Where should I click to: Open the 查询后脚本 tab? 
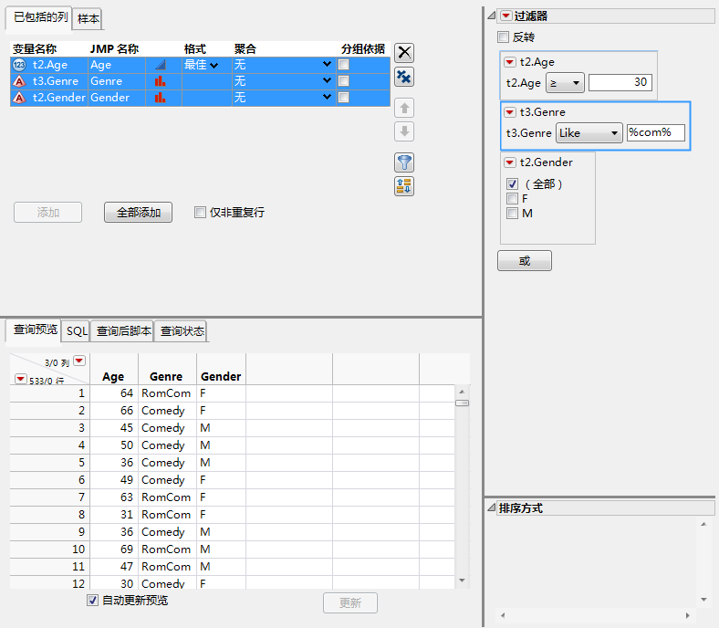coord(122,331)
